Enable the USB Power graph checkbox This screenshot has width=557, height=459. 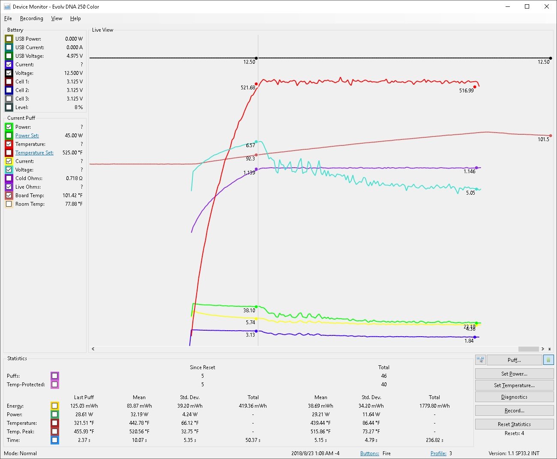[x=9, y=39]
